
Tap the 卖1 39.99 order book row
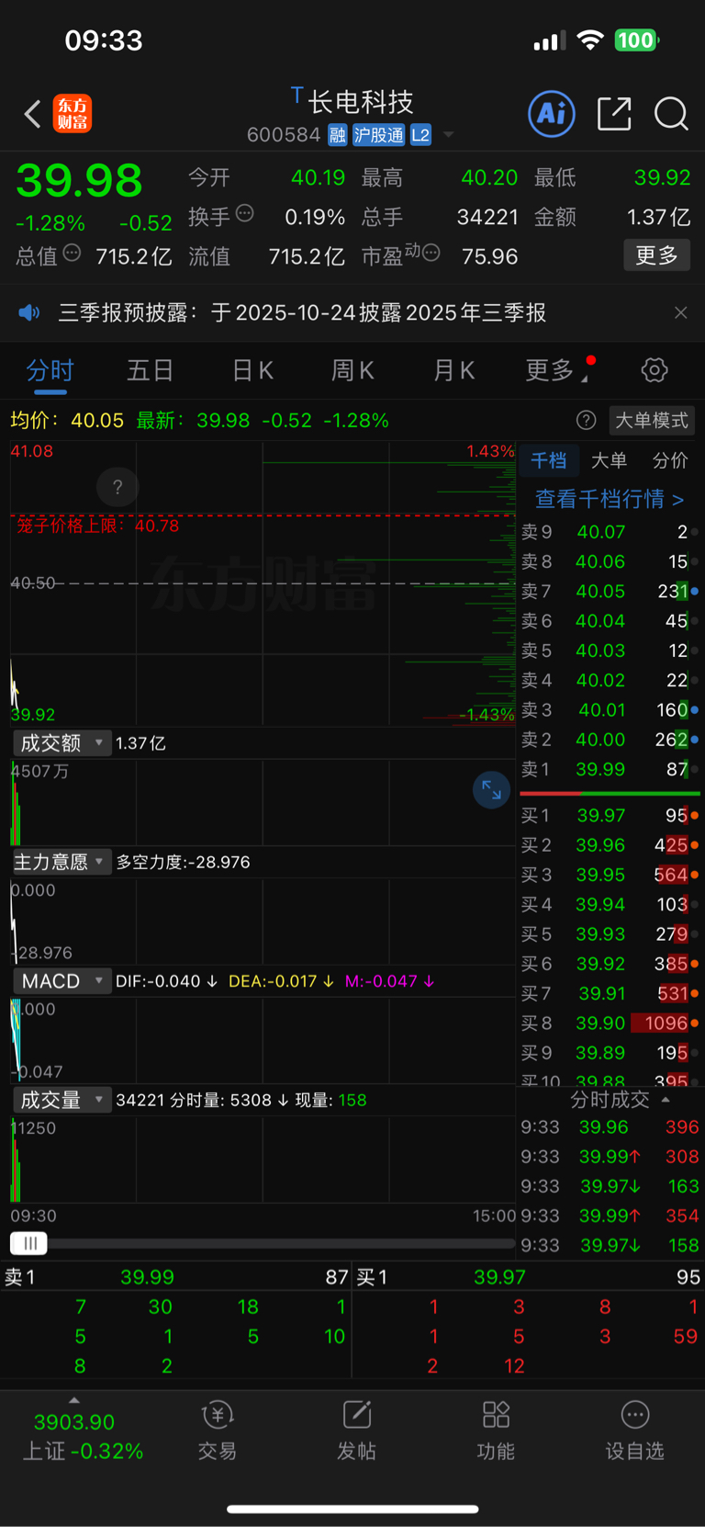tap(610, 769)
